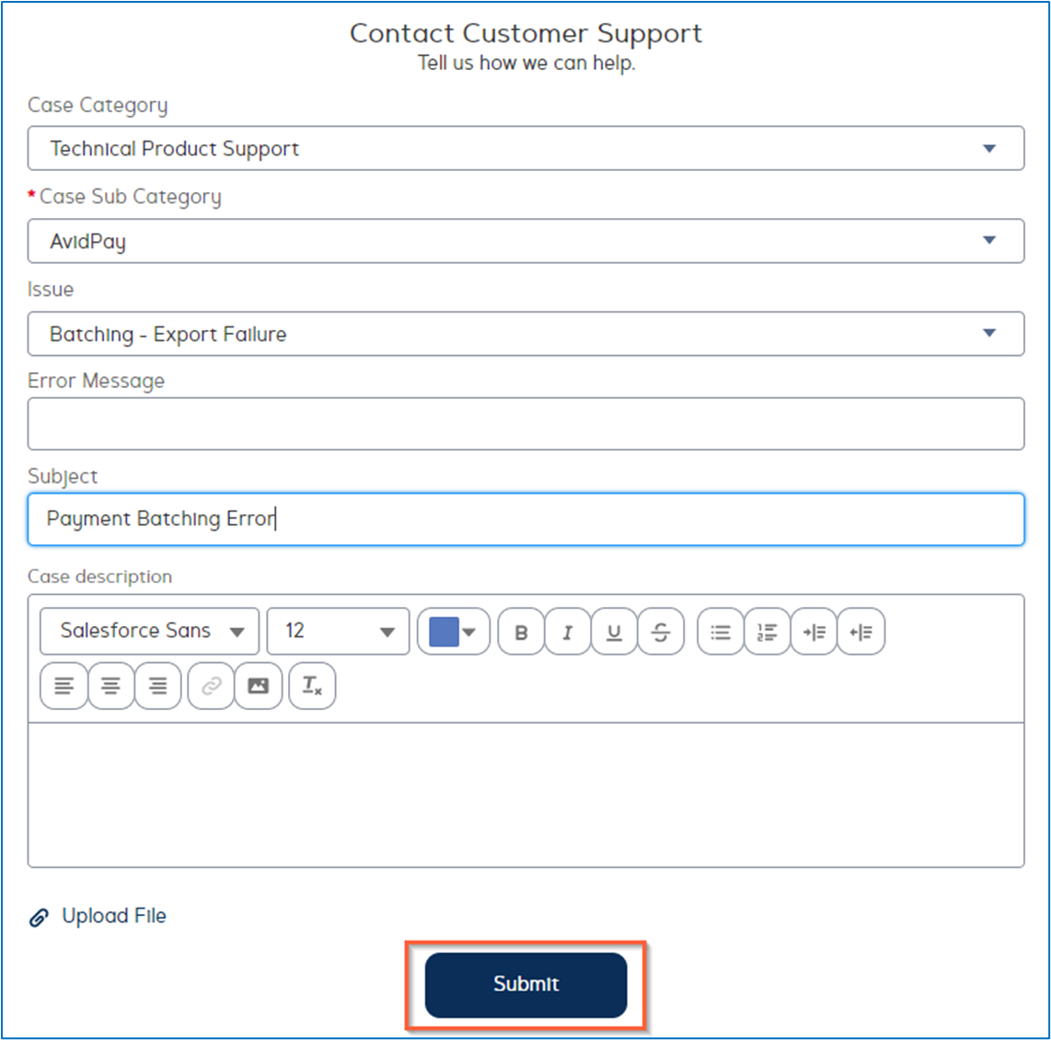Insert a bulleted list
The width and height of the screenshot is (1051, 1040).
coord(720,632)
